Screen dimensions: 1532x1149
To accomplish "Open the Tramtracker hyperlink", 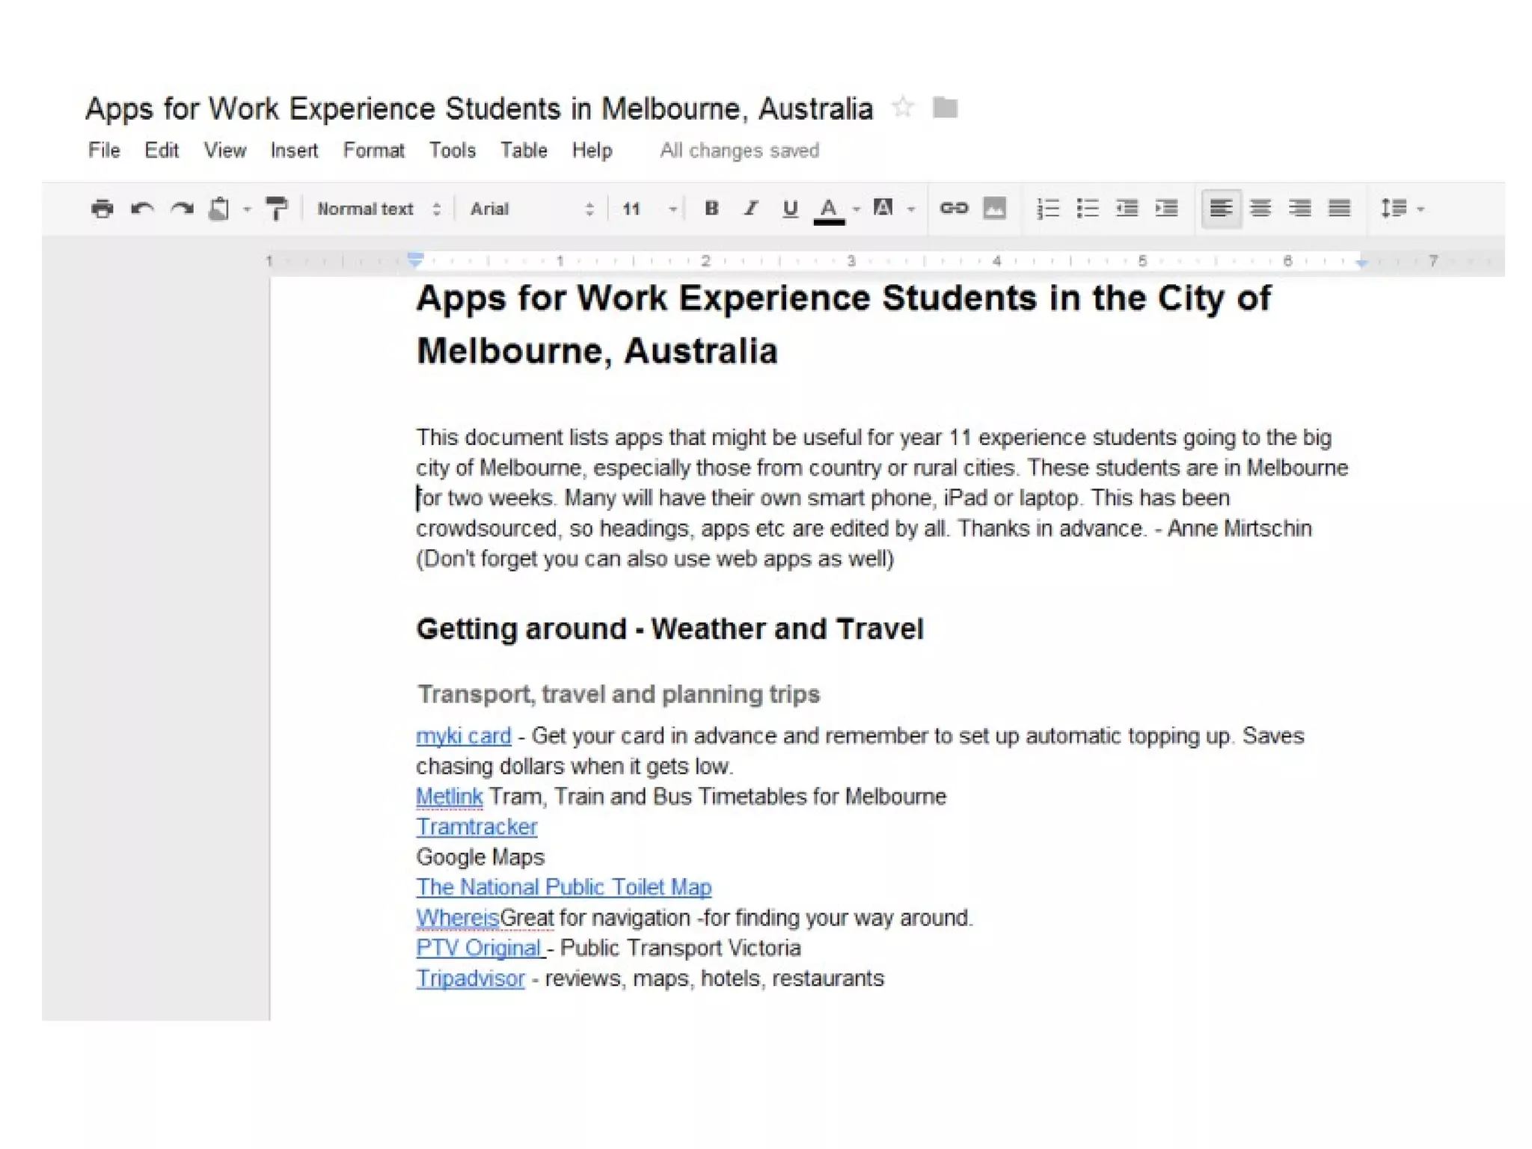I will [x=477, y=827].
